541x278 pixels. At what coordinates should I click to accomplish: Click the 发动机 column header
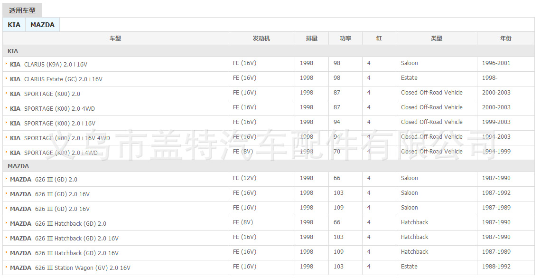click(261, 38)
